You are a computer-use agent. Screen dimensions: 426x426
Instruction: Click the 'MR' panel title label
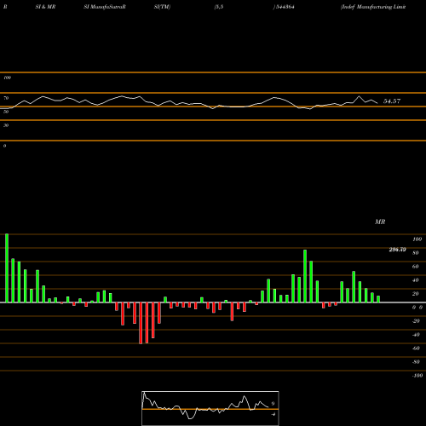pyautogui.click(x=380, y=222)
